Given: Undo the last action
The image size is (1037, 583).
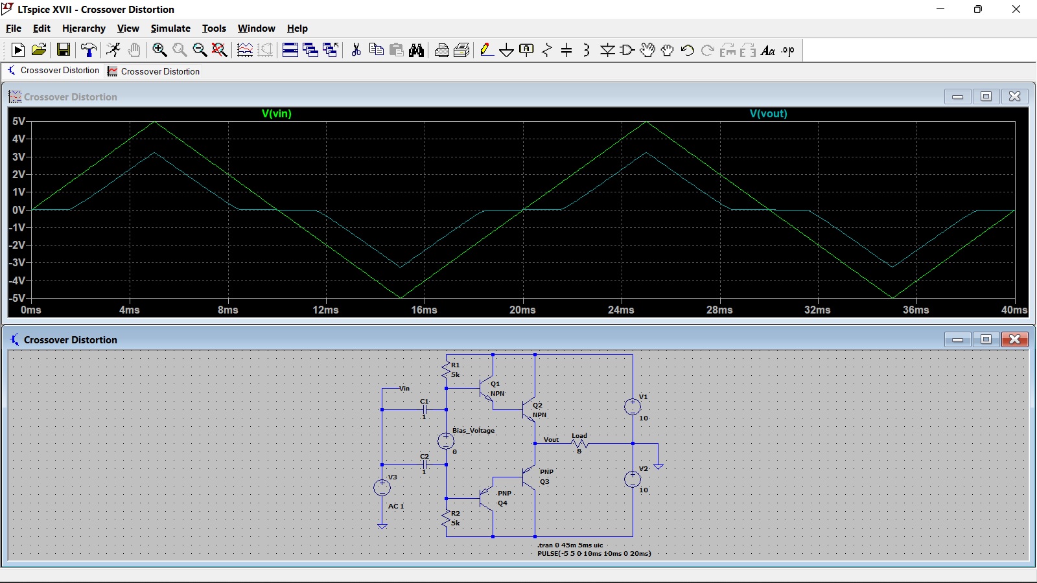Looking at the screenshot, I should (688, 50).
